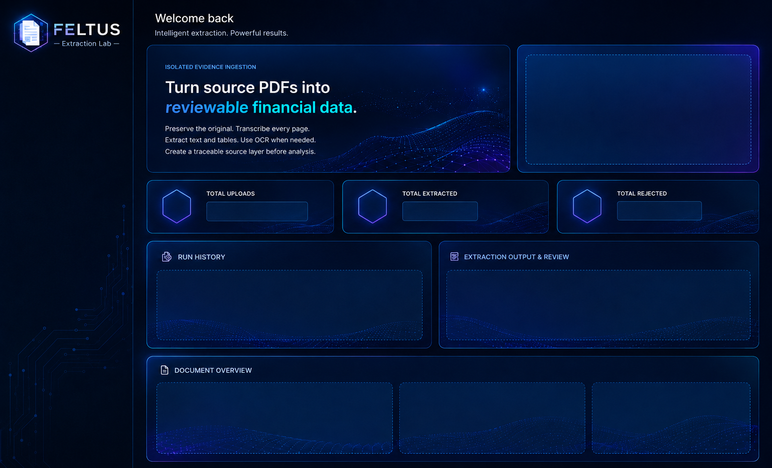Click the Document Overview page icon
The image size is (772, 468).
pyautogui.click(x=164, y=370)
